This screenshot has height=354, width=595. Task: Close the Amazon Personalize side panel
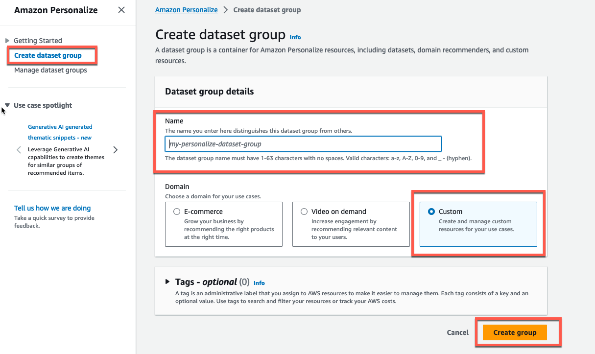tap(121, 10)
